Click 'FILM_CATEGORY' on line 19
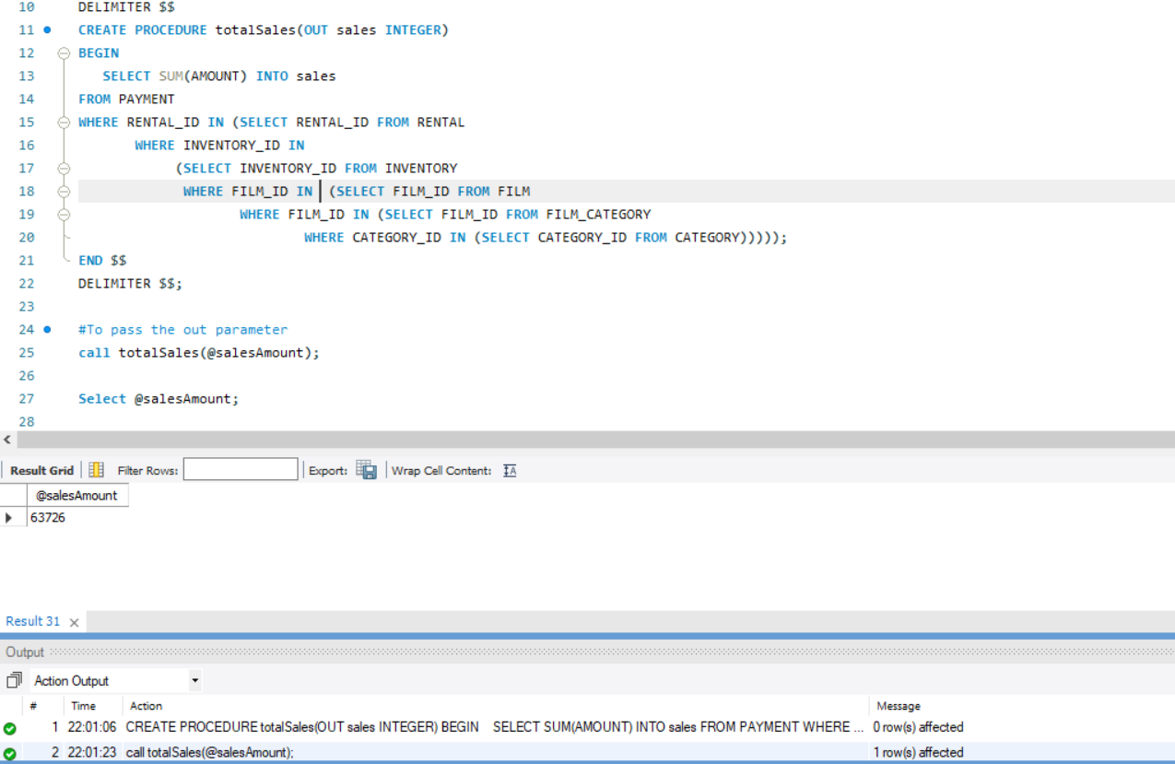The height and width of the screenshot is (764, 1175). pos(598,215)
